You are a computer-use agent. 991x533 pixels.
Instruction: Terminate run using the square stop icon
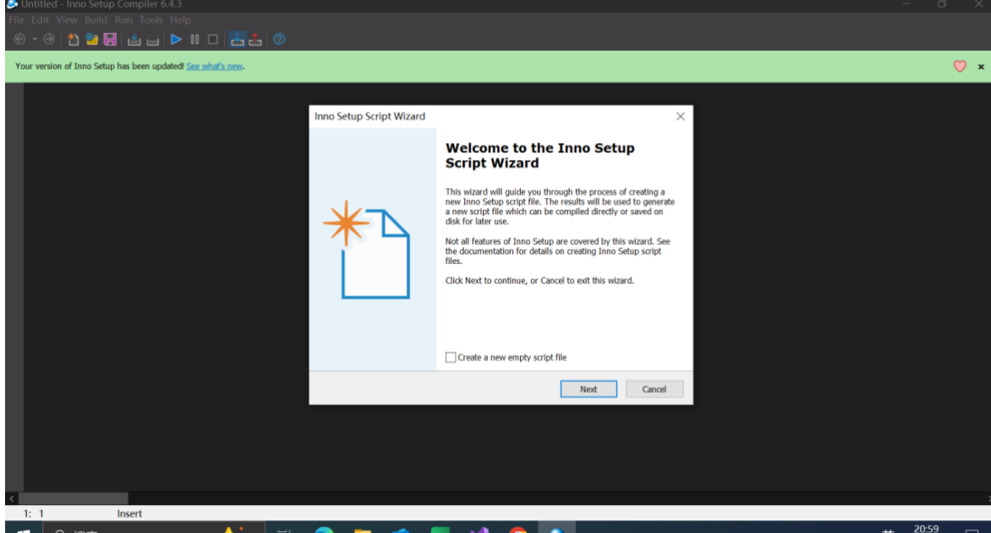pyautogui.click(x=213, y=39)
